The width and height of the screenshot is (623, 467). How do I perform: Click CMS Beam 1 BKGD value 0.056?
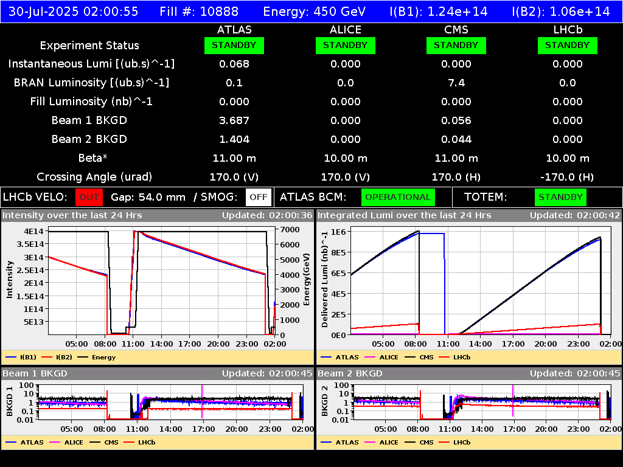[x=456, y=120]
